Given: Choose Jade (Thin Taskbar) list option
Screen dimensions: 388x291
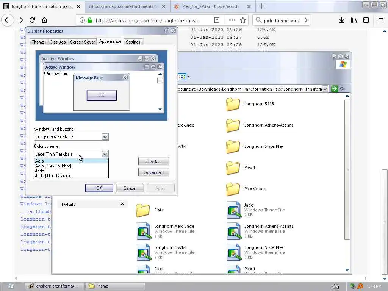Looking at the screenshot, I should coord(71,176).
